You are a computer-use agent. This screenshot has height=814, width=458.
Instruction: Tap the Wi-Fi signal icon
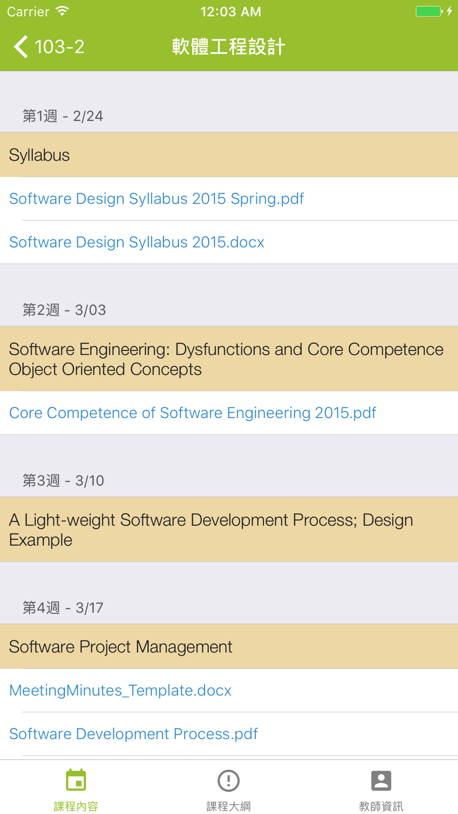tap(62, 11)
